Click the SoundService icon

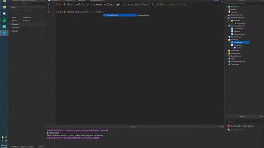pos(229,56)
